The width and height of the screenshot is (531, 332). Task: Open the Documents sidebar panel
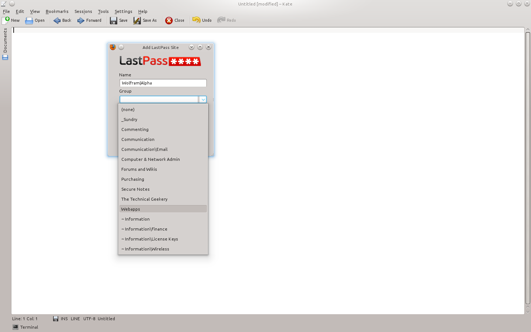point(5,41)
